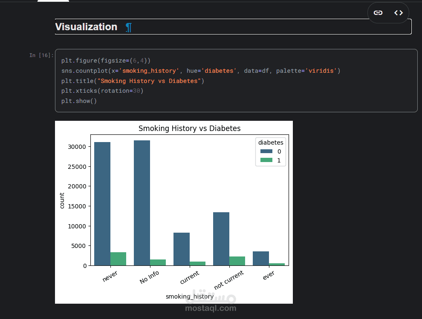Click the green legend swatch for 1
Viewport: 422px width, 319px height.
click(266, 160)
